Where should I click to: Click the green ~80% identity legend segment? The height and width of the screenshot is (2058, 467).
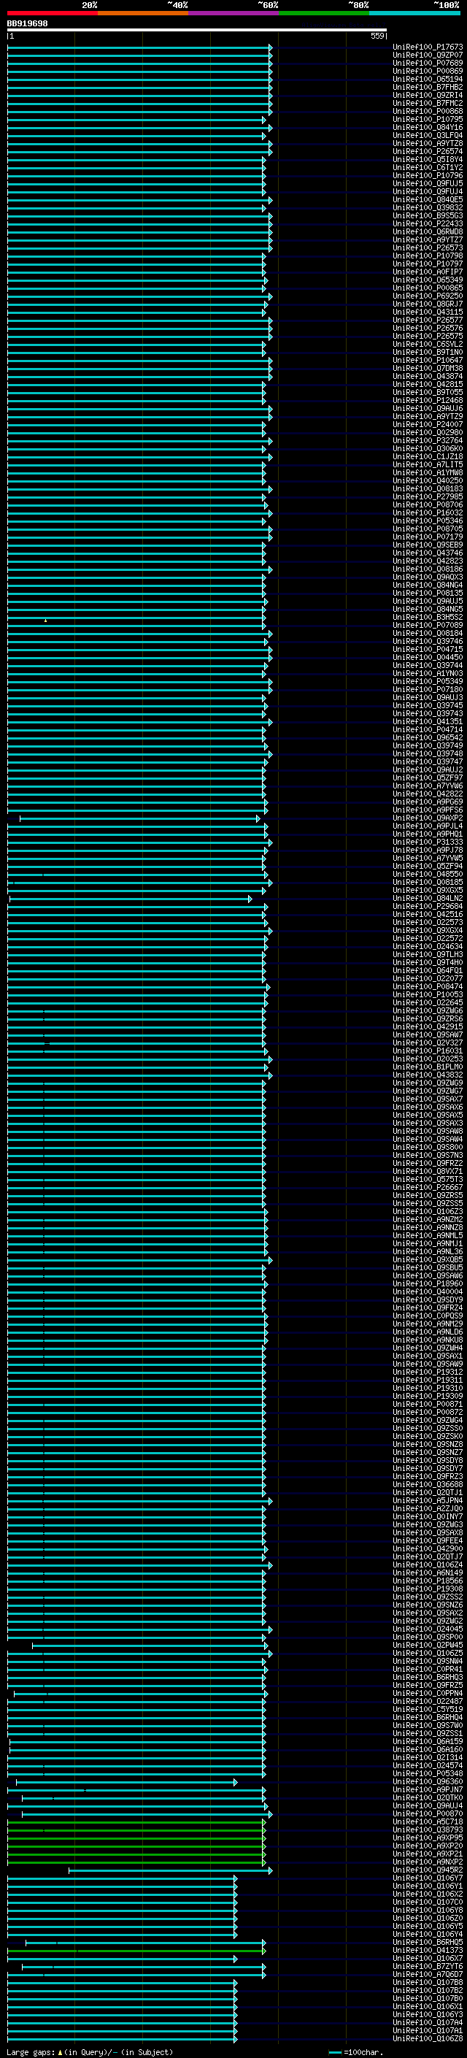pyautogui.click(x=324, y=13)
